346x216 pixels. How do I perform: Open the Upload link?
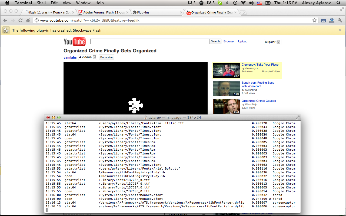243,41
